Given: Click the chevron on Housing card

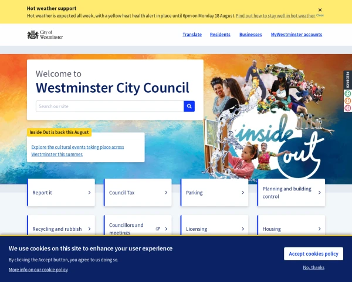Looking at the screenshot, I should point(320,229).
